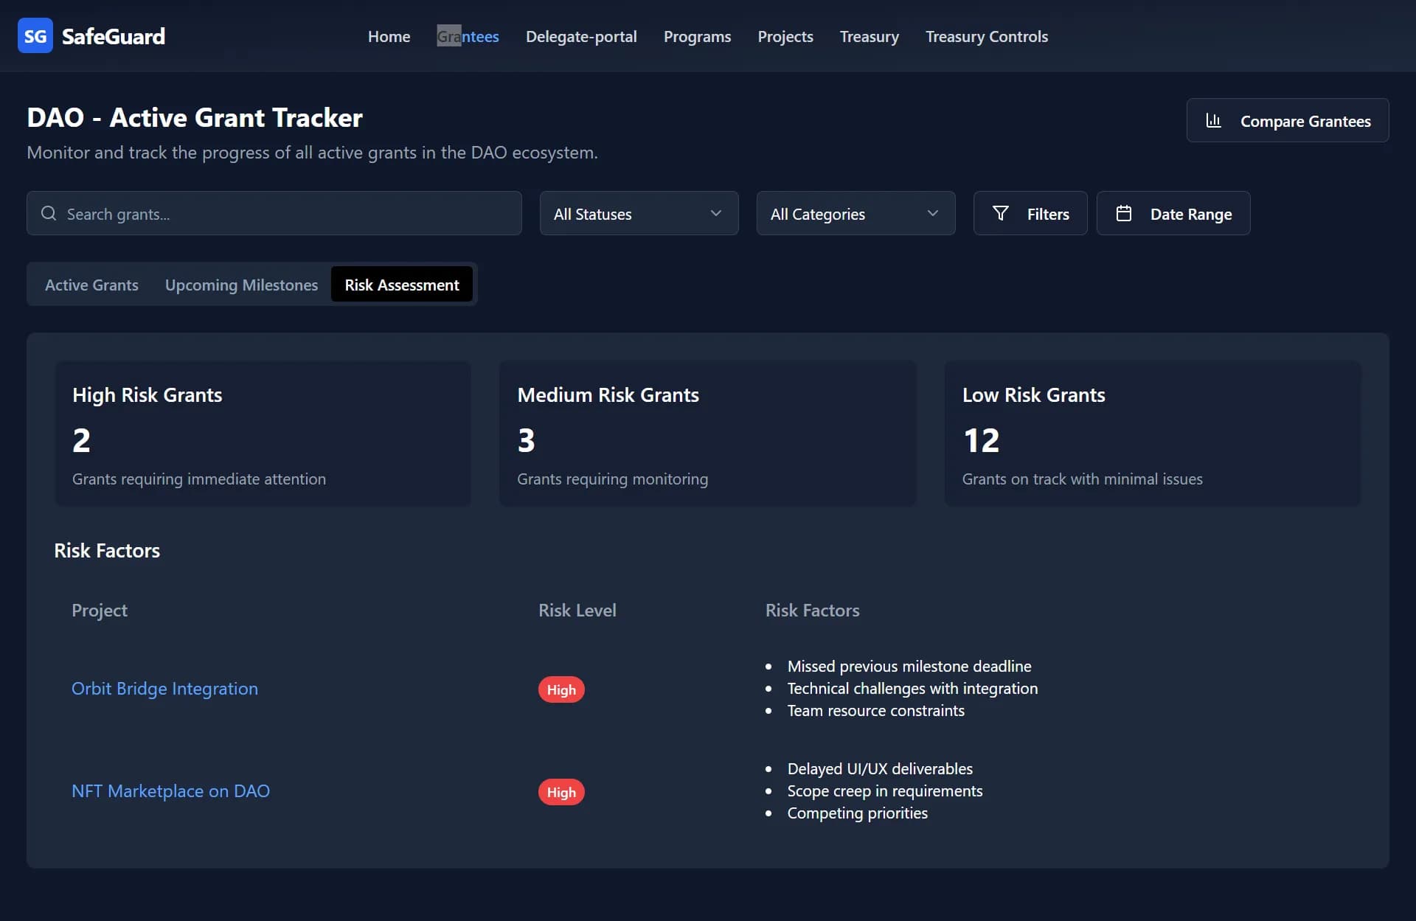Click the High badge for NFT Marketplace

point(561,792)
